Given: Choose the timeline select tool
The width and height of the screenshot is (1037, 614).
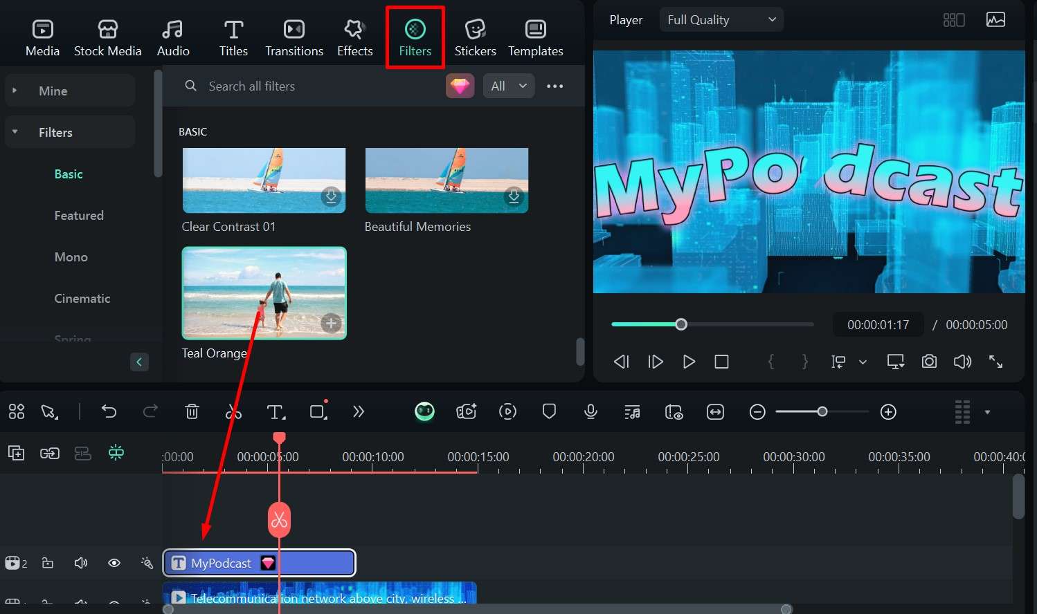Looking at the screenshot, I should click(x=49, y=412).
